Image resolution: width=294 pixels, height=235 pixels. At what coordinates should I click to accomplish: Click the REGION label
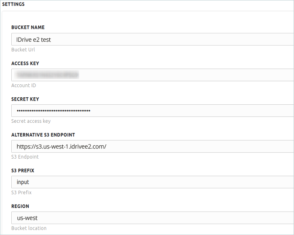20,206
